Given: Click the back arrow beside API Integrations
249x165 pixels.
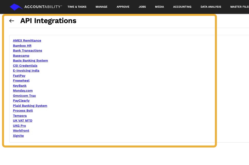Looking at the screenshot, I should (x=12, y=21).
